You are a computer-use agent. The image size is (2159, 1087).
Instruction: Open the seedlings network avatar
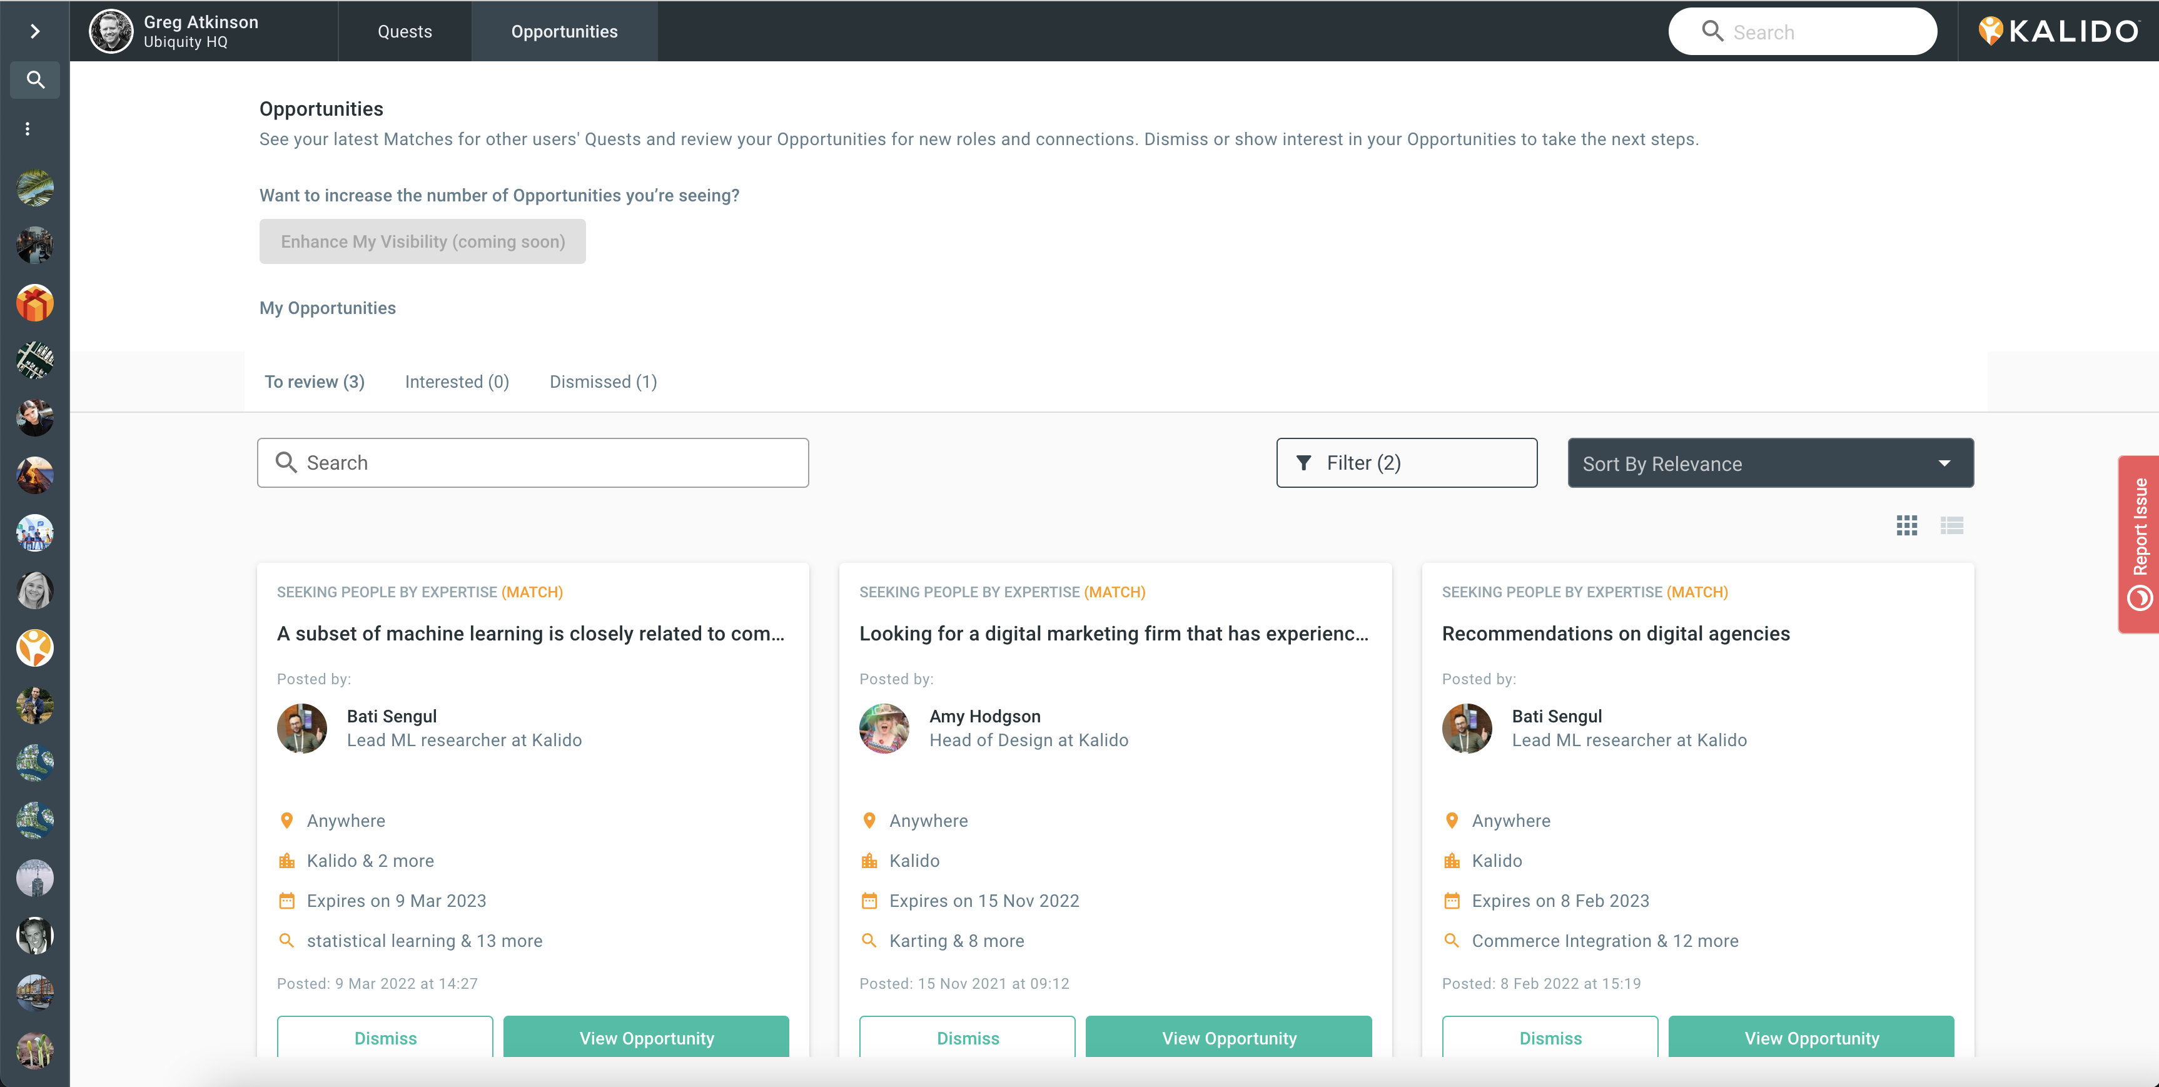click(34, 1050)
